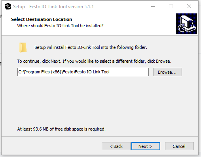Screen dimensions: 201x157
Task: Click the 'Festo IO-Link Tool' segment in install path
Action: [x=92, y=72]
